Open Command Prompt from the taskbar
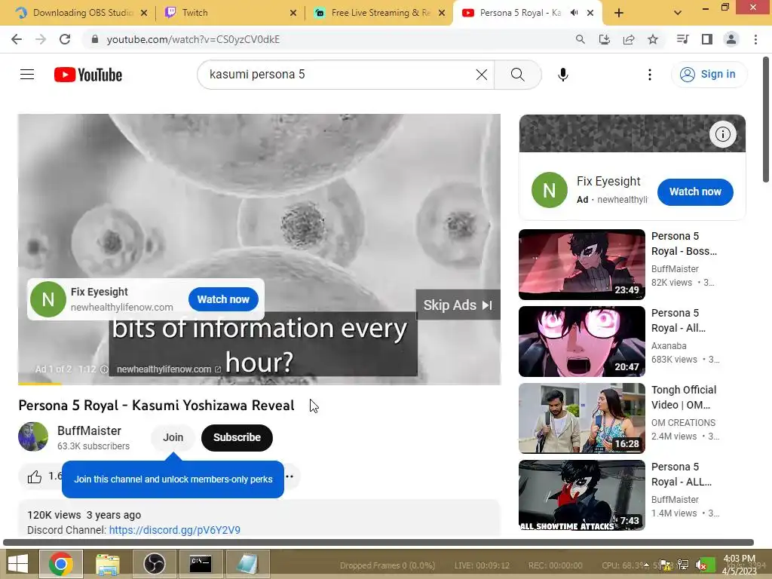 click(201, 564)
